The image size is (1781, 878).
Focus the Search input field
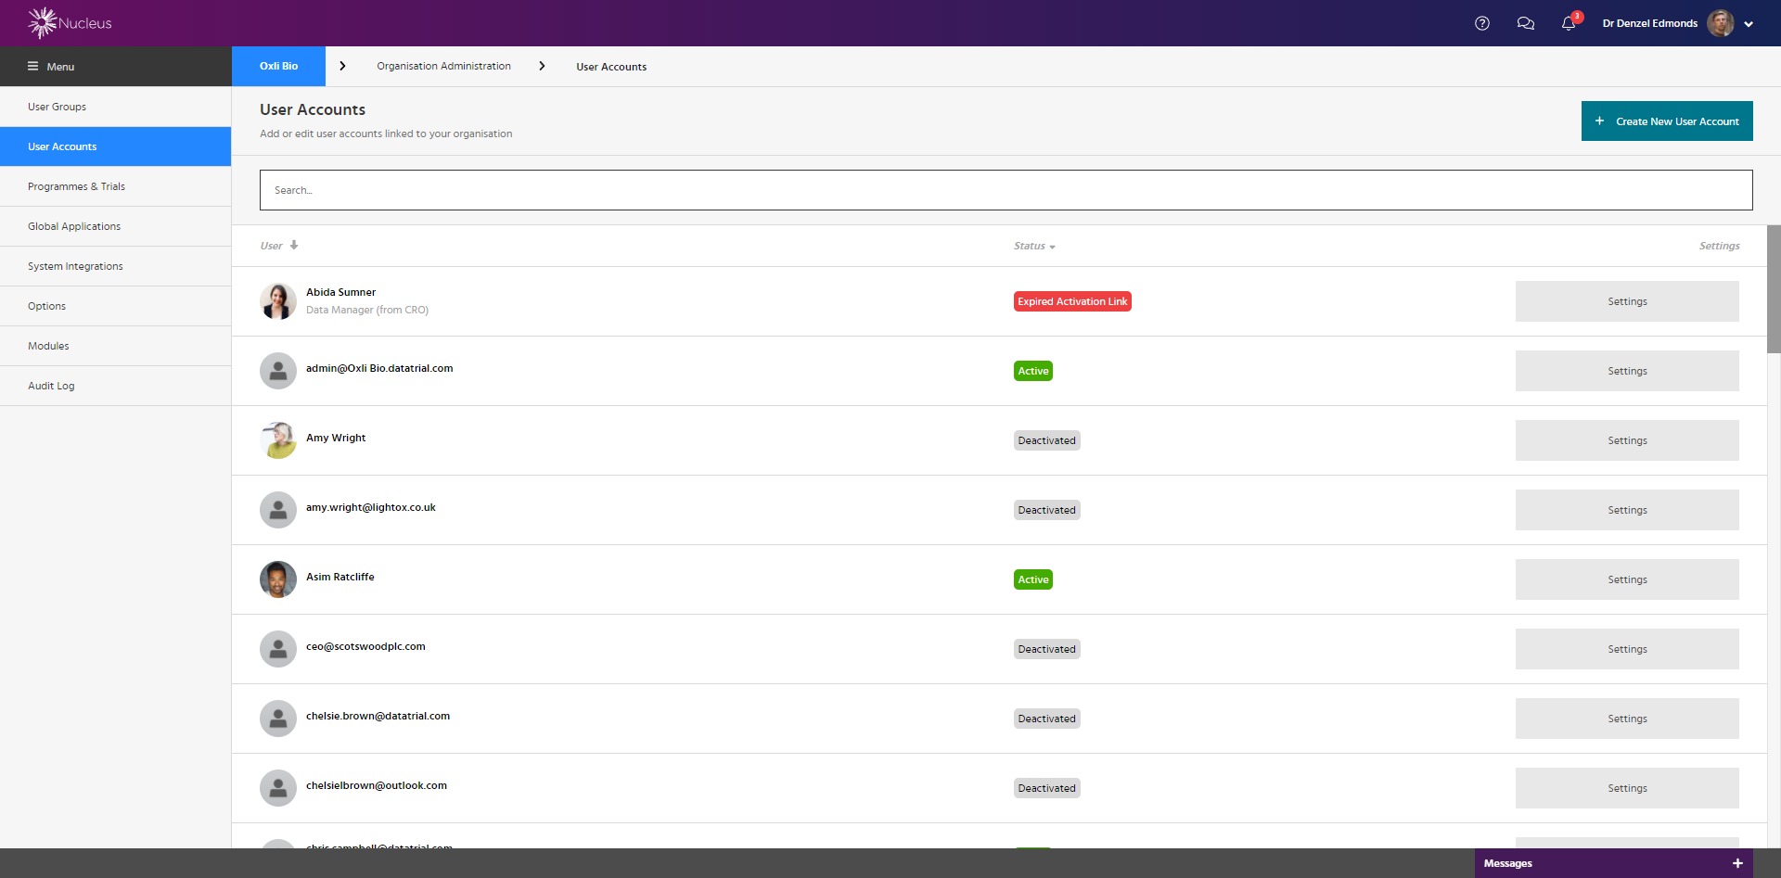(x=1006, y=190)
